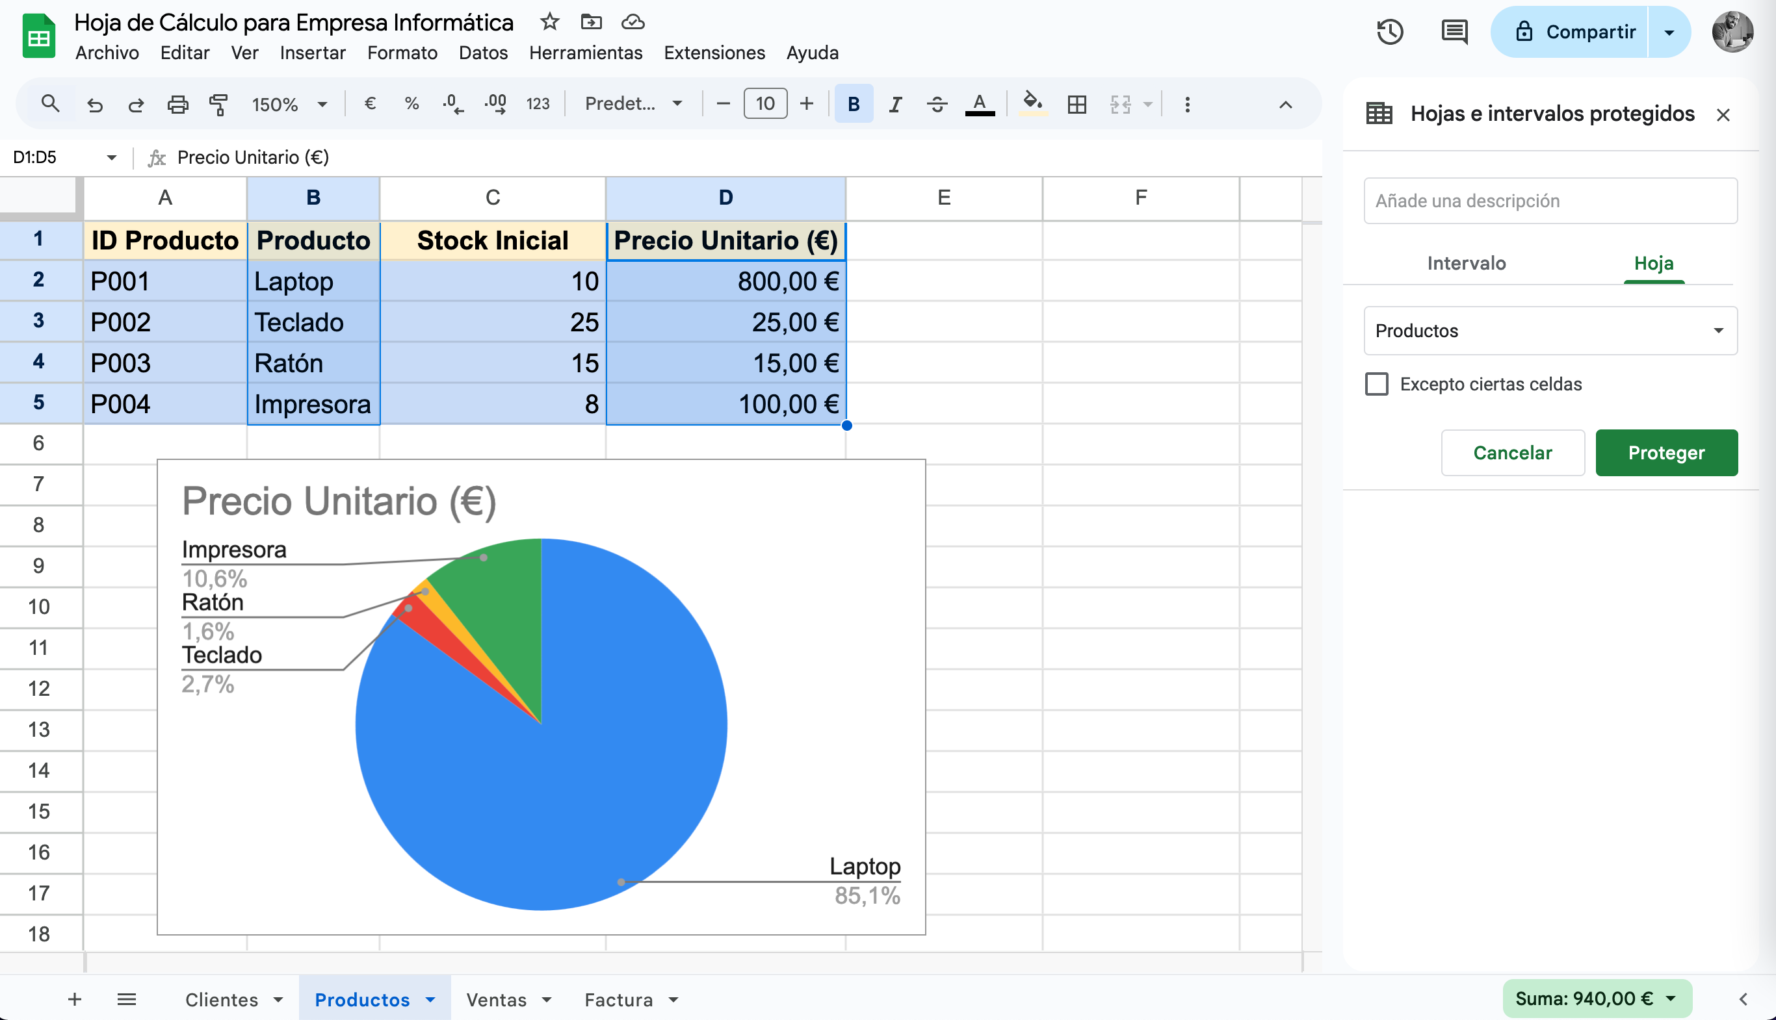
Task: Click the borders grid icon
Action: (1077, 105)
